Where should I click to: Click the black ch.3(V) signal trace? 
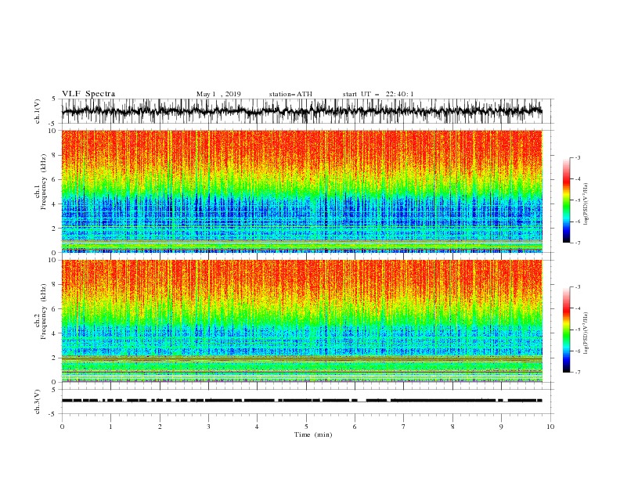pos(302,401)
